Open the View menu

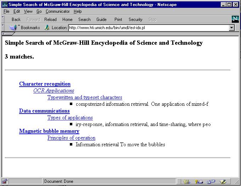(x=28, y=11)
